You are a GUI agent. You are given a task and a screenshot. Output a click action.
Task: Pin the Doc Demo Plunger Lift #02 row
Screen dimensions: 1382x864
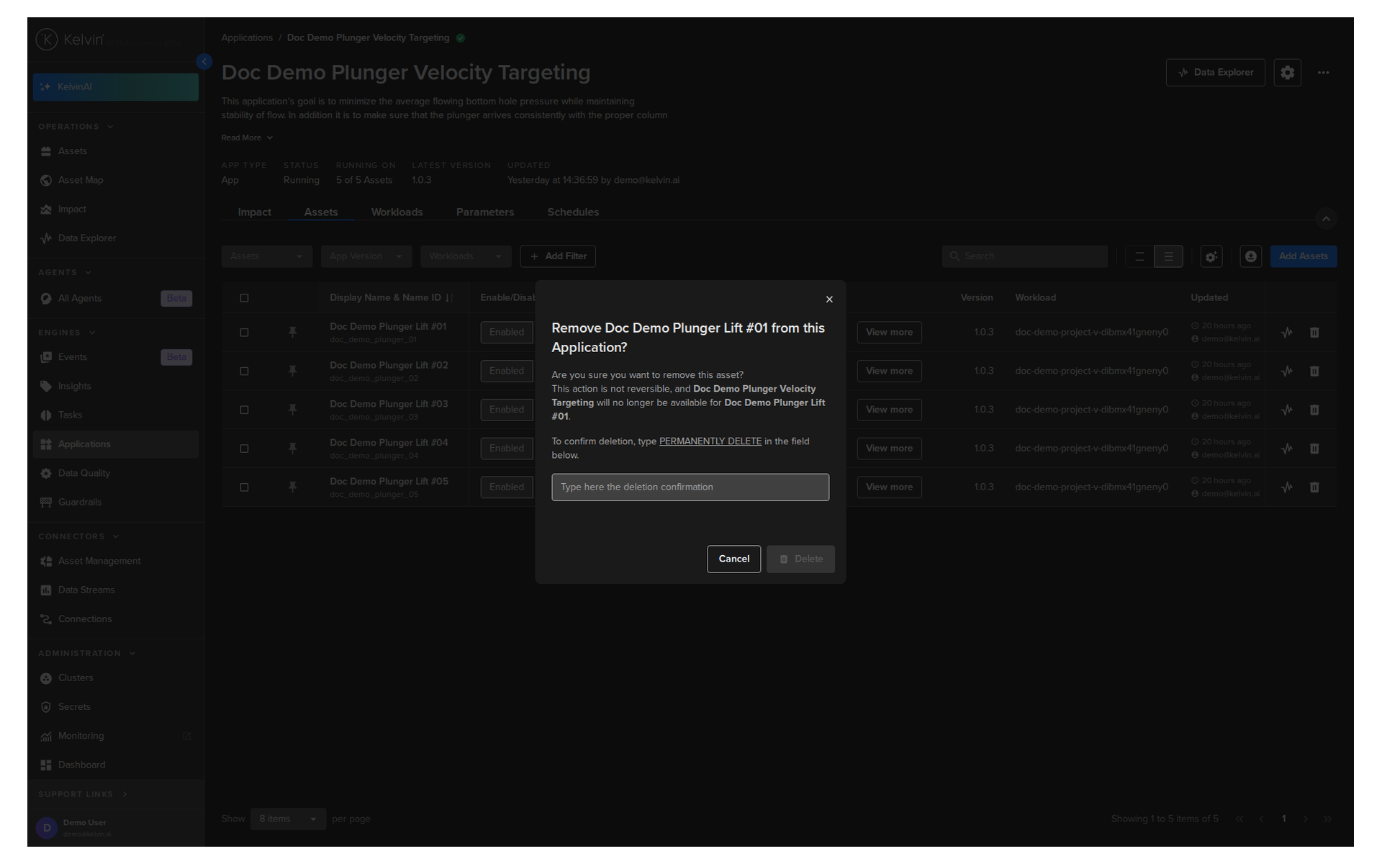292,371
